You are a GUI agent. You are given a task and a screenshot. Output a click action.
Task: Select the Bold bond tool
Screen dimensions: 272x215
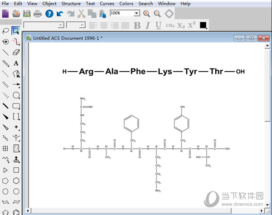(5, 106)
